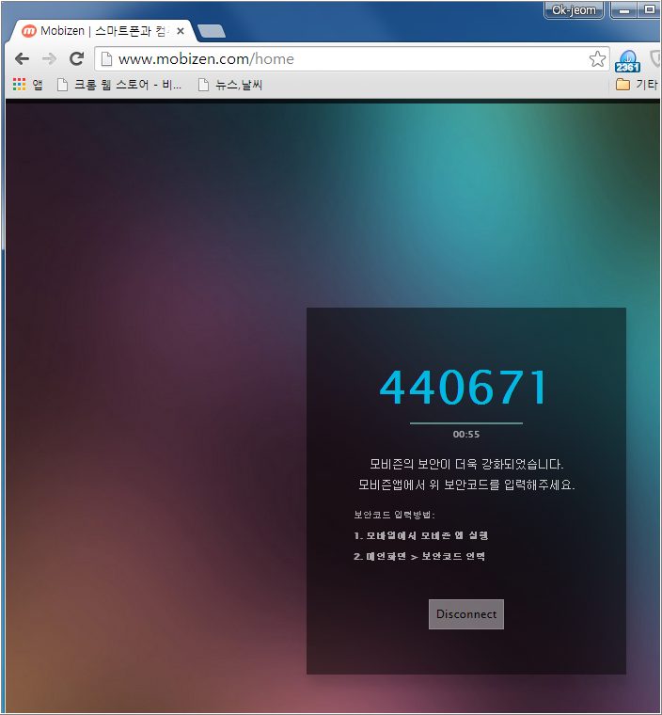This screenshot has height=715, width=662.
Task: Click instruction step 1 about running the Mobizen app
Action: 421,535
